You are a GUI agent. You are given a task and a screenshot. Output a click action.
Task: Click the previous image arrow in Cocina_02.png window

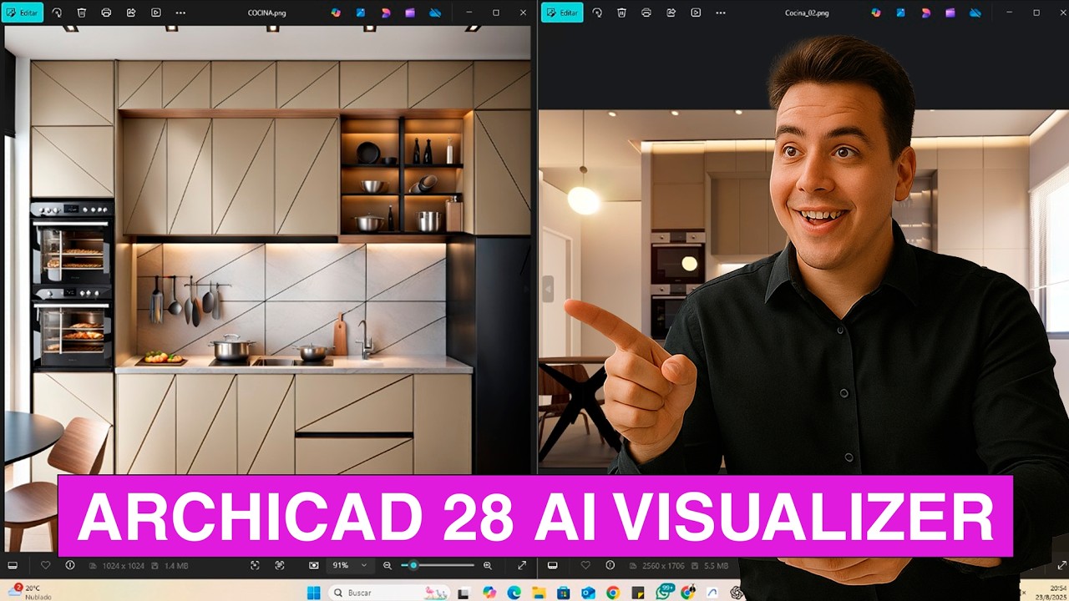pyautogui.click(x=548, y=289)
